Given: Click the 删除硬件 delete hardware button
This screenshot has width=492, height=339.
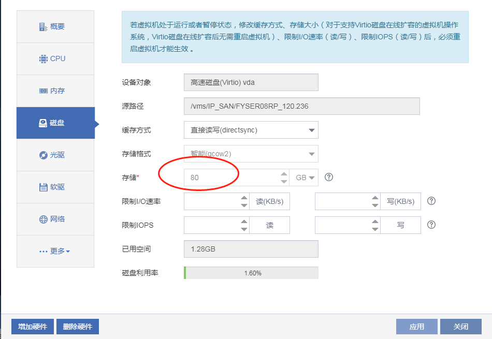Looking at the screenshot, I should tap(78, 327).
